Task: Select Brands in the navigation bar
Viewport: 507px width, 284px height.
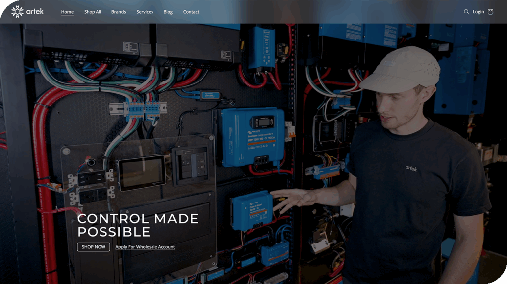Action: 118,12
